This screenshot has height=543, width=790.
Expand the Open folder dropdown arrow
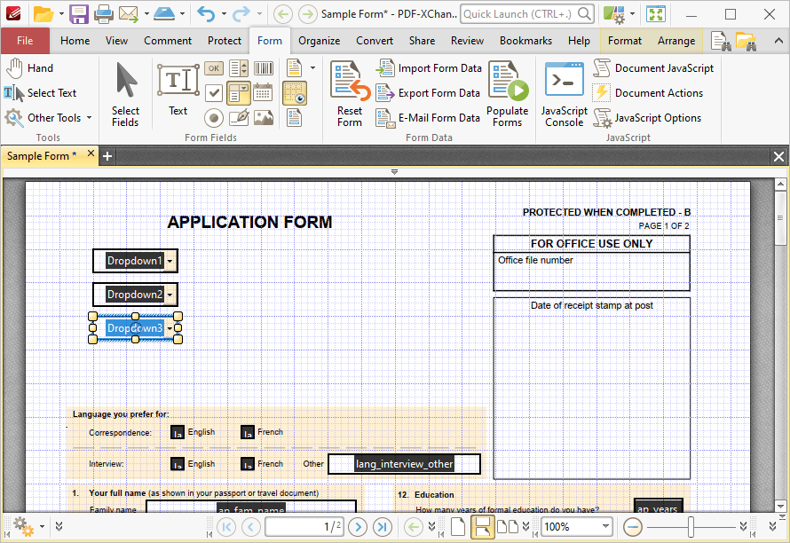(x=61, y=14)
